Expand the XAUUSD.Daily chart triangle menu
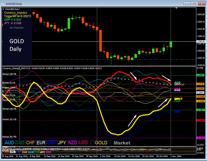Screen dimensions: 207x161 [3, 9]
